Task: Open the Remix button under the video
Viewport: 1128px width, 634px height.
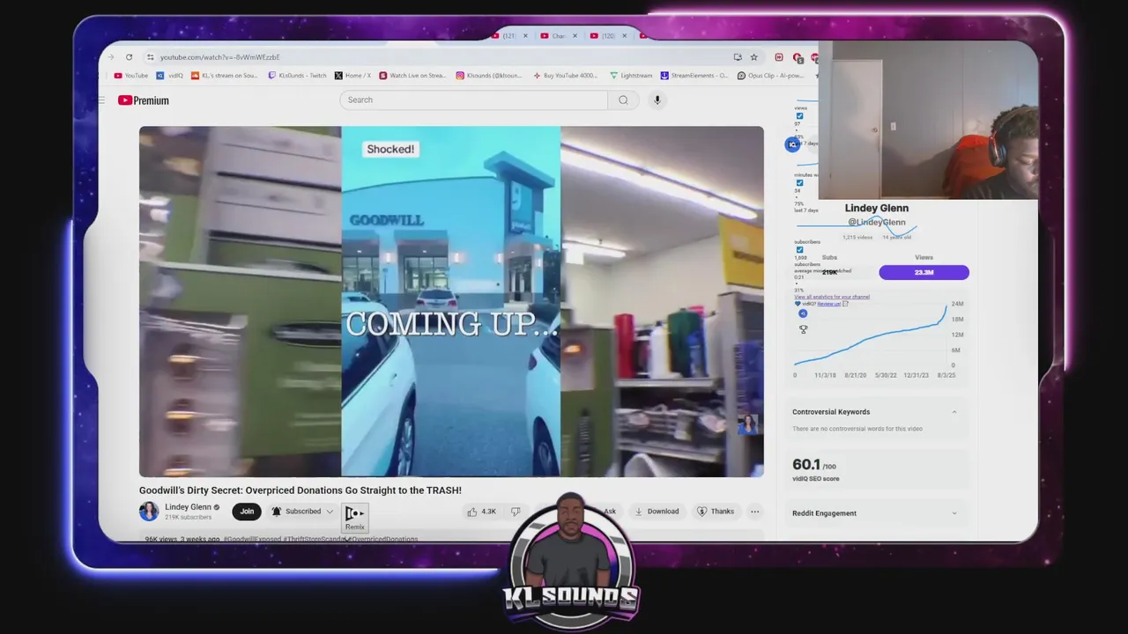Action: click(x=354, y=518)
